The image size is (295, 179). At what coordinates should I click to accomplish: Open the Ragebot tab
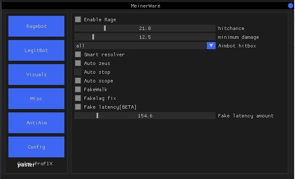(36, 26)
